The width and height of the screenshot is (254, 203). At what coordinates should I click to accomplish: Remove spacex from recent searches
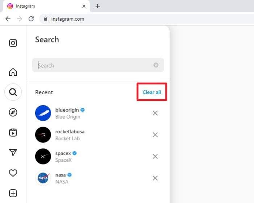tap(155, 156)
